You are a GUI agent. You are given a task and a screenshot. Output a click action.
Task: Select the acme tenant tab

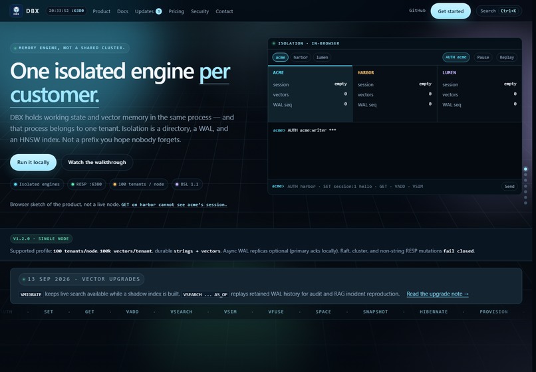pyautogui.click(x=281, y=57)
